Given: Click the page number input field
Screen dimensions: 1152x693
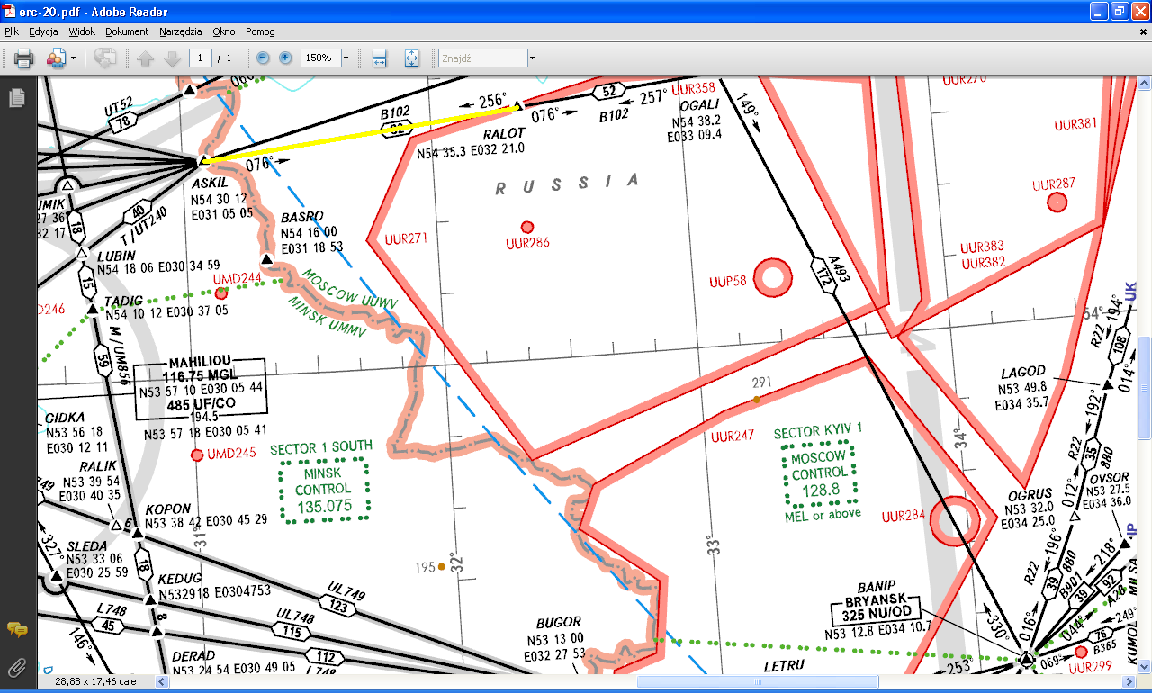Looking at the screenshot, I should pyautogui.click(x=200, y=58).
